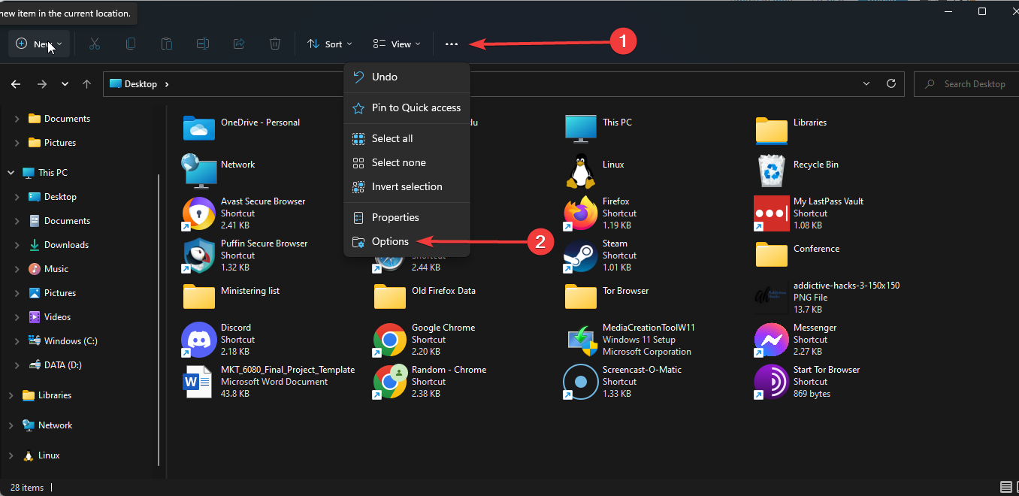Select the This PC item in the file list
Image resolution: width=1019 pixels, height=496 pixels.
pos(599,128)
